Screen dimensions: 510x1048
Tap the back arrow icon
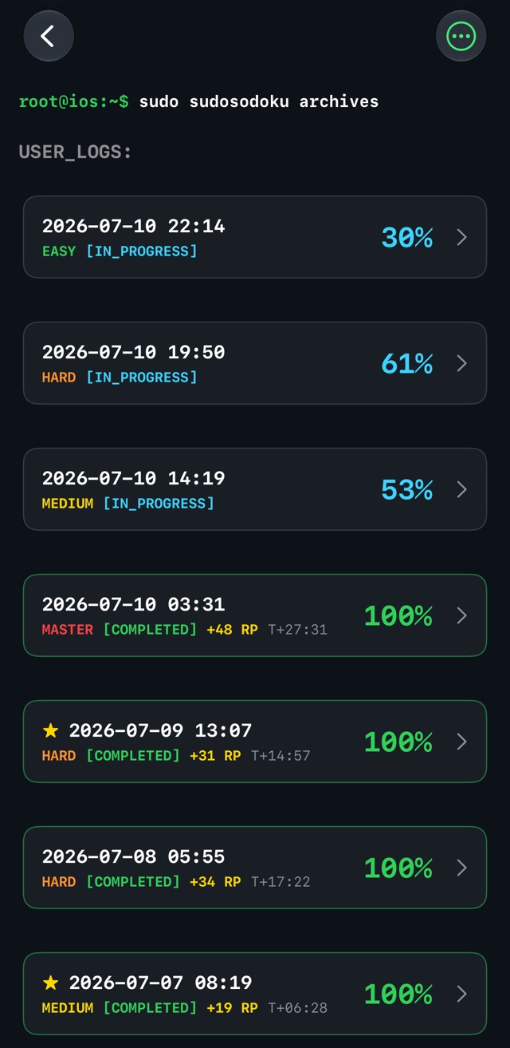click(x=49, y=36)
